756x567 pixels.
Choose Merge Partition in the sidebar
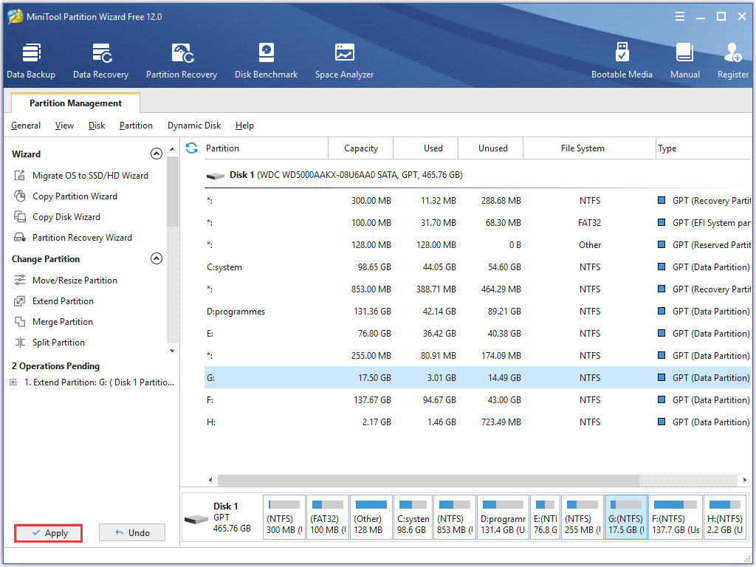[62, 322]
